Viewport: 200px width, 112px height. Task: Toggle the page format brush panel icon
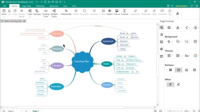pos(162,27)
